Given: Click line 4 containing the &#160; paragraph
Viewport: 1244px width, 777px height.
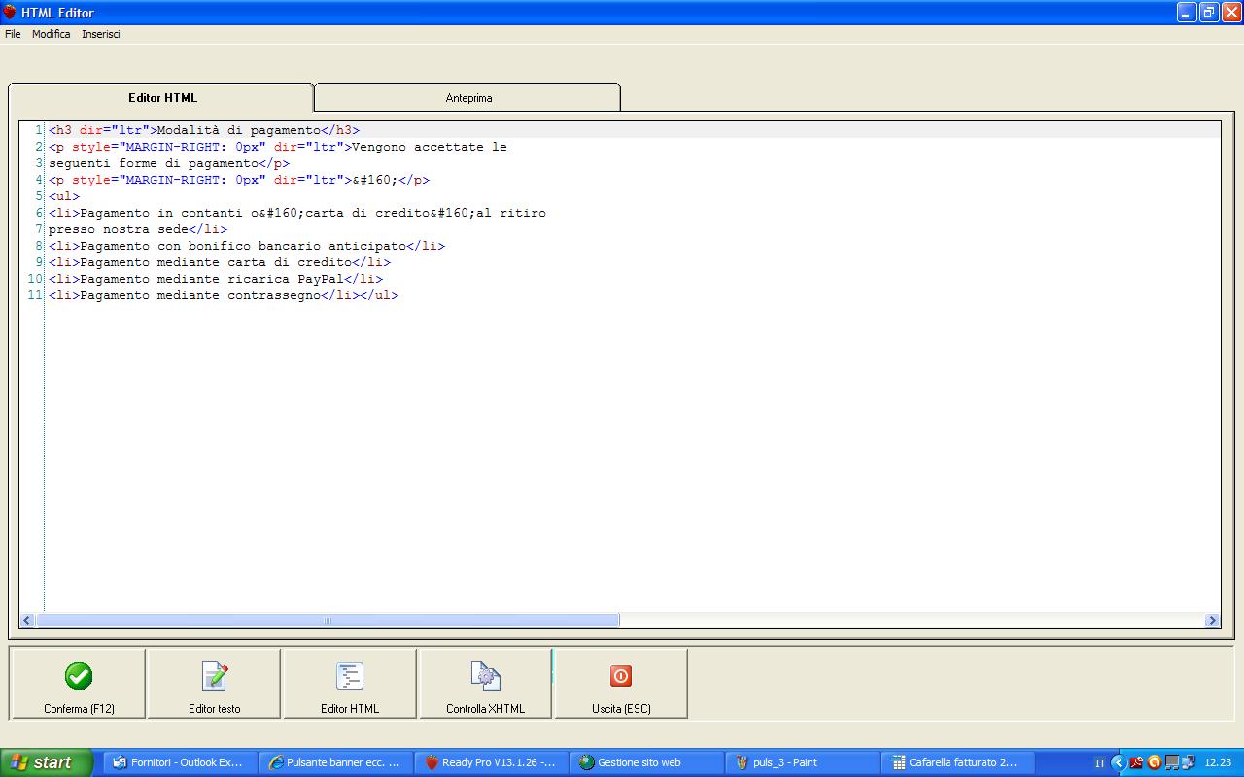Looking at the screenshot, I should pos(239,180).
